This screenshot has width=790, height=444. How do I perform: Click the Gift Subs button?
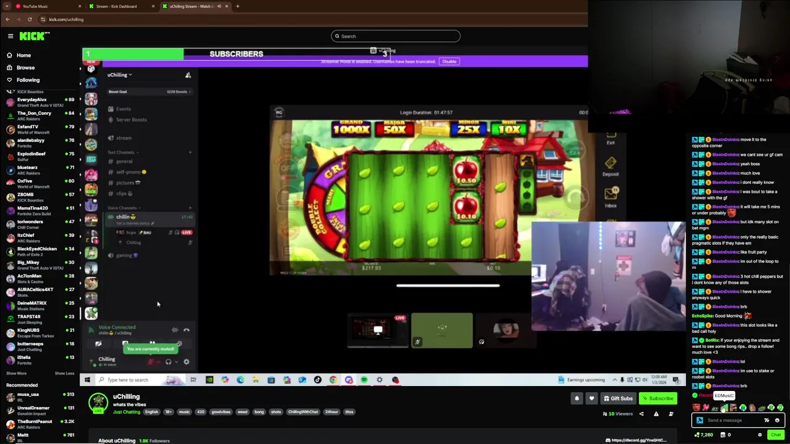click(x=618, y=398)
